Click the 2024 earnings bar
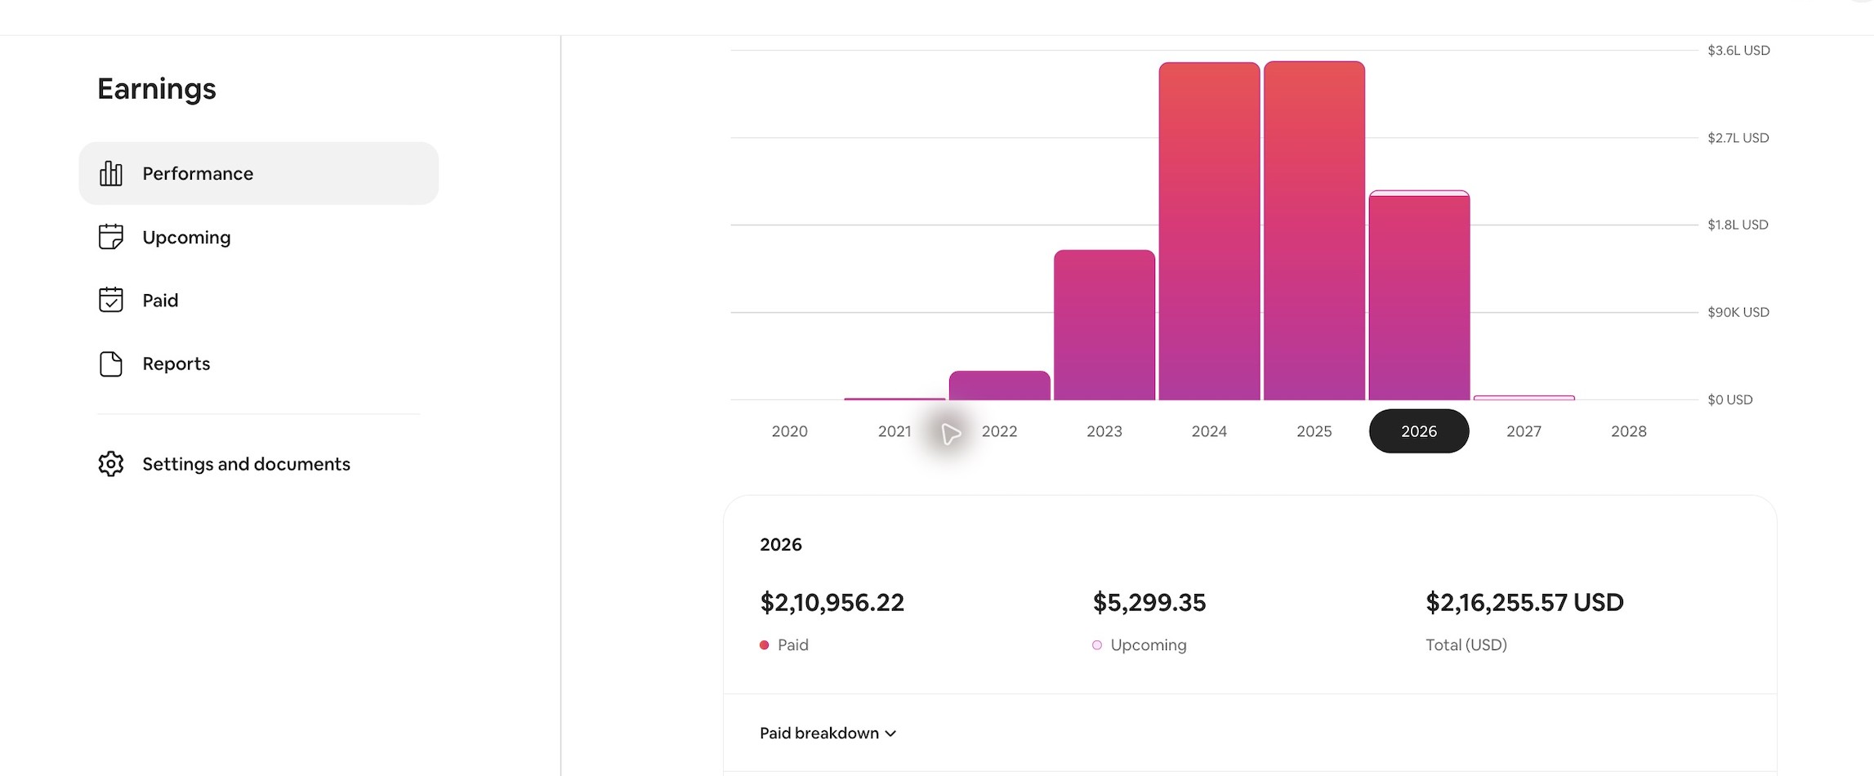 click(1209, 231)
